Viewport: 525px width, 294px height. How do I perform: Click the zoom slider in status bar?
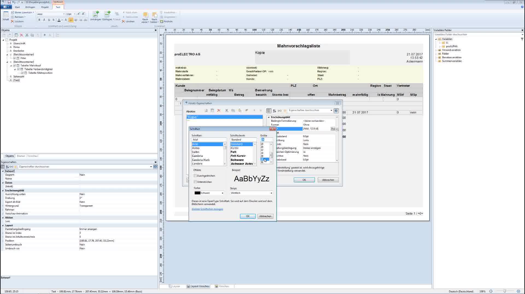click(x=504, y=291)
